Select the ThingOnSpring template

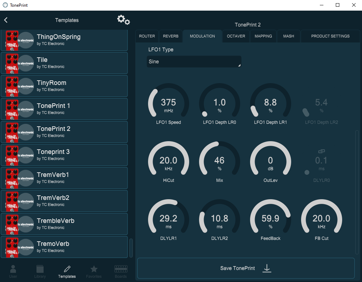point(64,40)
